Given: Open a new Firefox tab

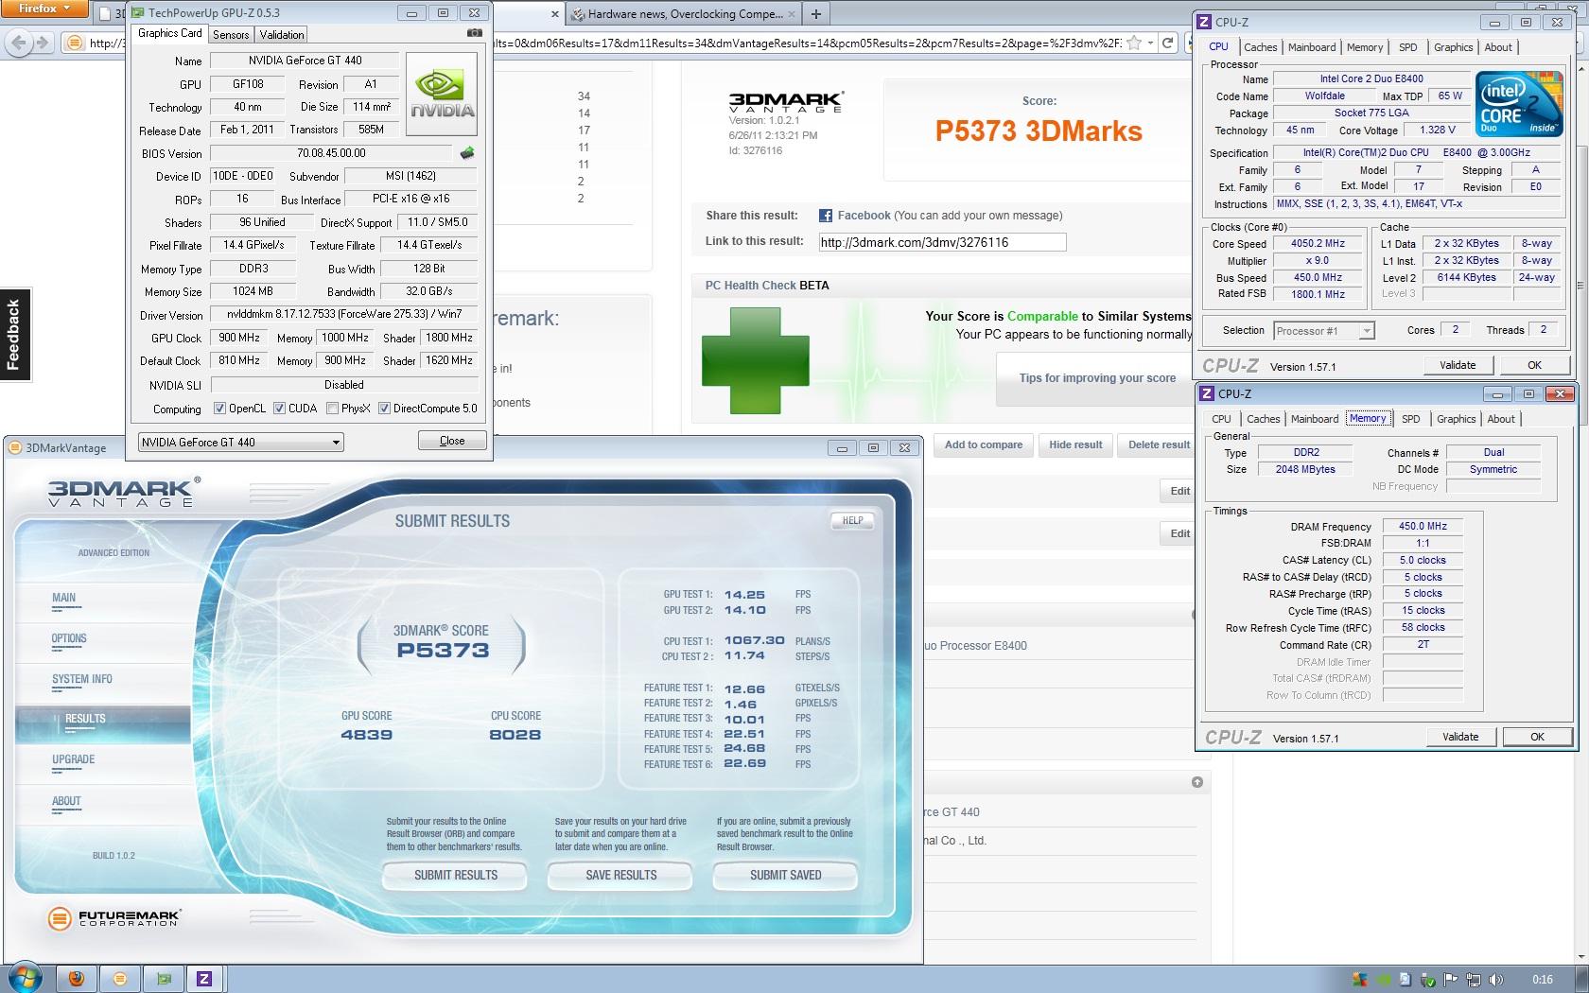Looking at the screenshot, I should (x=815, y=13).
